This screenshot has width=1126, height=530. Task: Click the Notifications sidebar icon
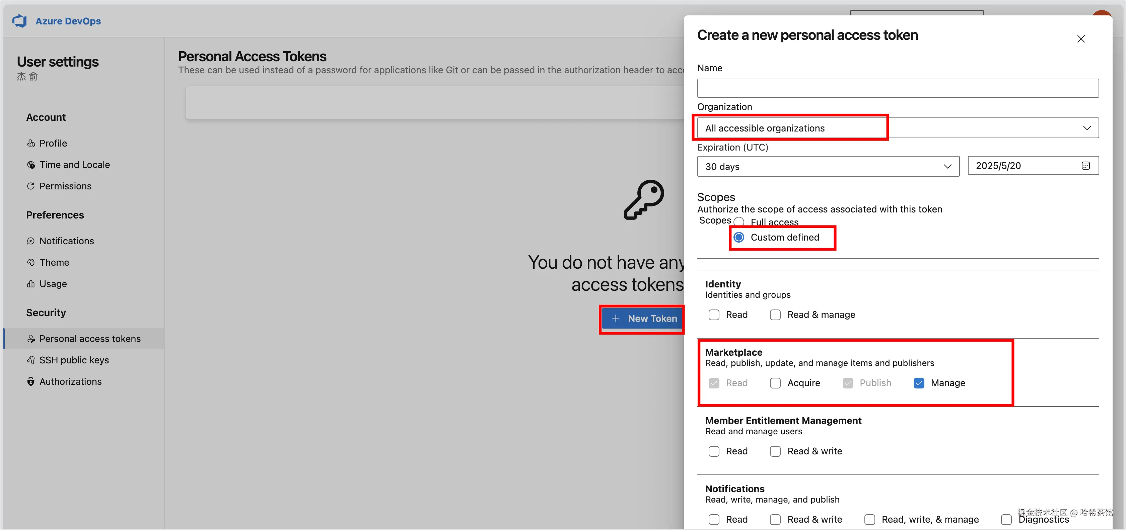point(30,241)
